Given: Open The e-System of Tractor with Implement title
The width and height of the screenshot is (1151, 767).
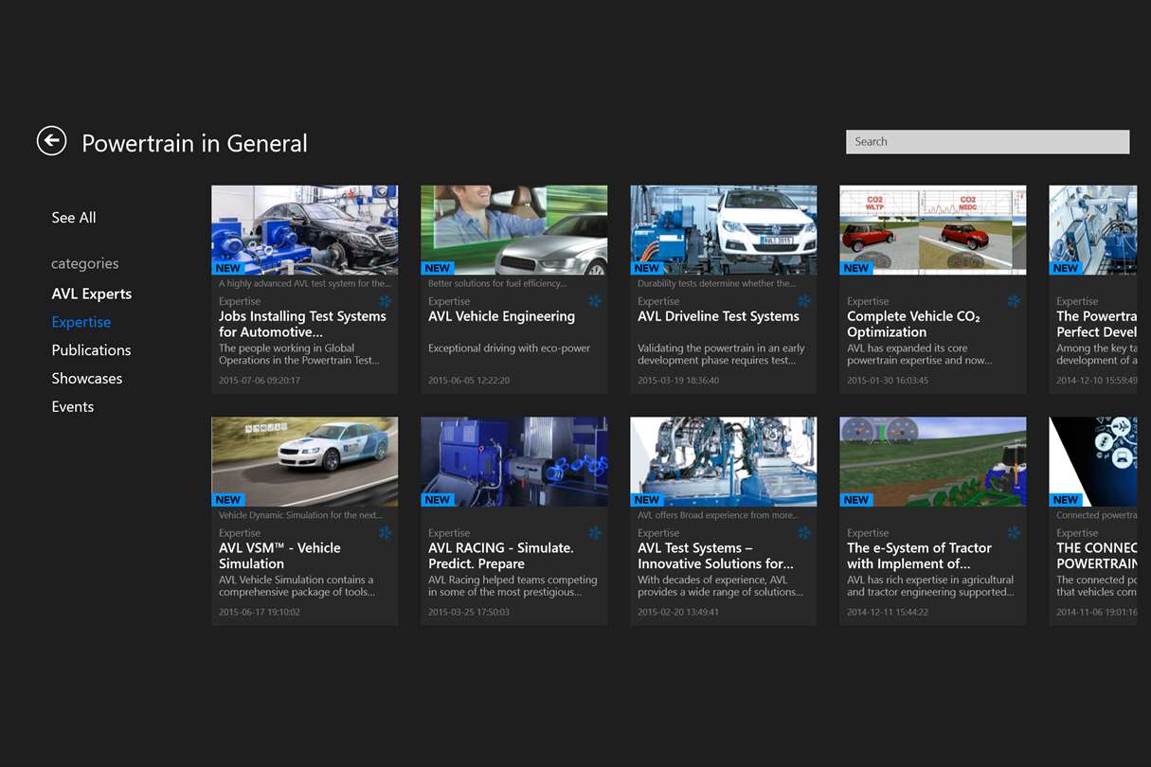Looking at the screenshot, I should pyautogui.click(x=919, y=556).
